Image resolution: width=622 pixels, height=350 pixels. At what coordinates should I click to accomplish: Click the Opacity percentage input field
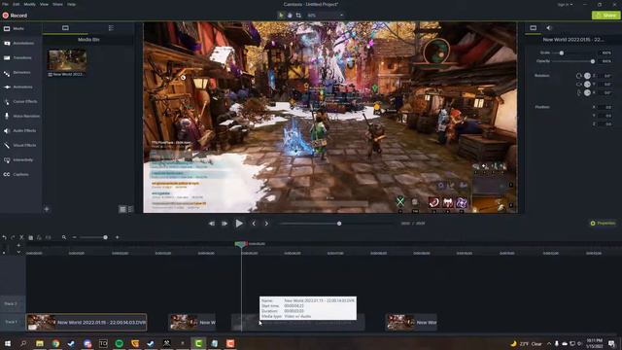click(605, 61)
